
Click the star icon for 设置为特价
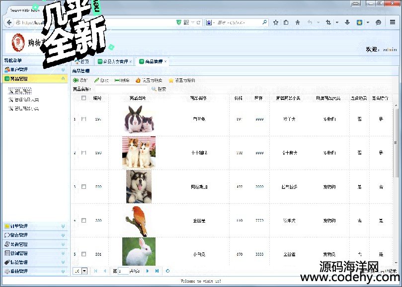coord(171,80)
